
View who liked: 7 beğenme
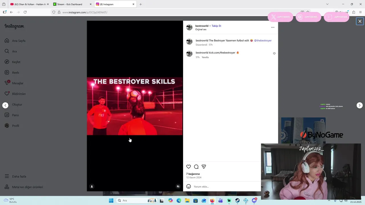click(193, 174)
